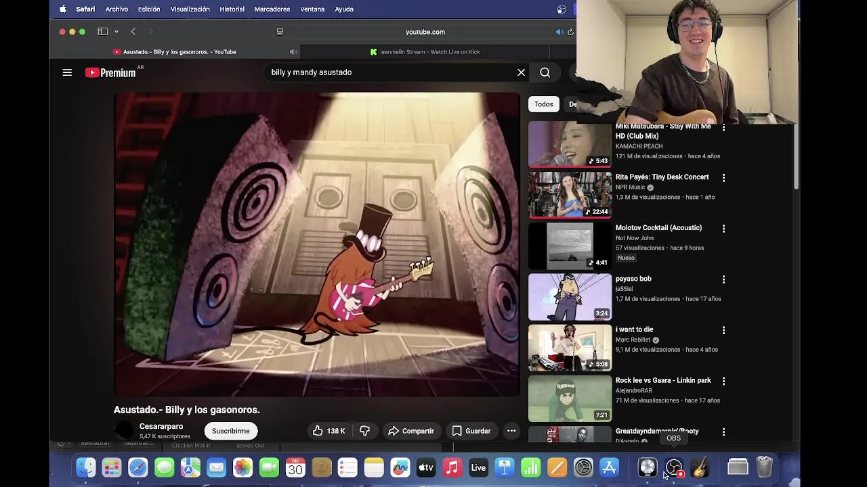Screen dimensions: 867x487
Task: Open Finder from the Dock
Action: pos(86,467)
